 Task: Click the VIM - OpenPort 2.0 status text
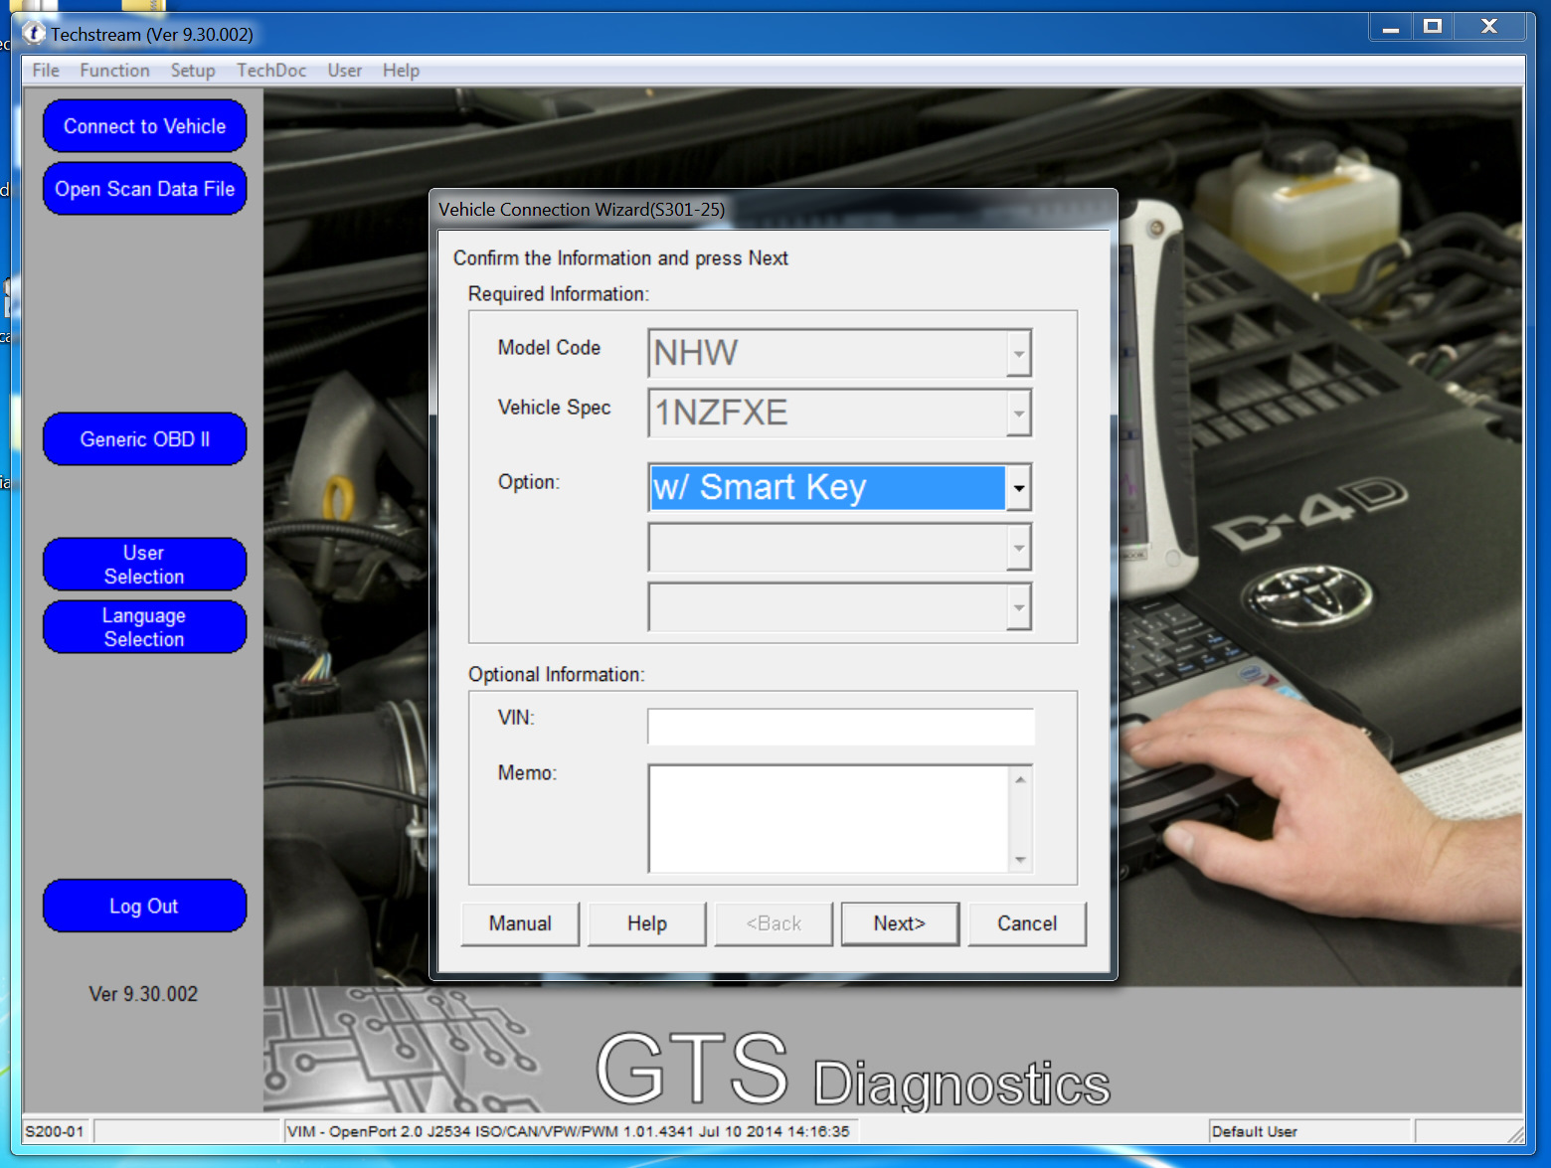click(569, 1131)
